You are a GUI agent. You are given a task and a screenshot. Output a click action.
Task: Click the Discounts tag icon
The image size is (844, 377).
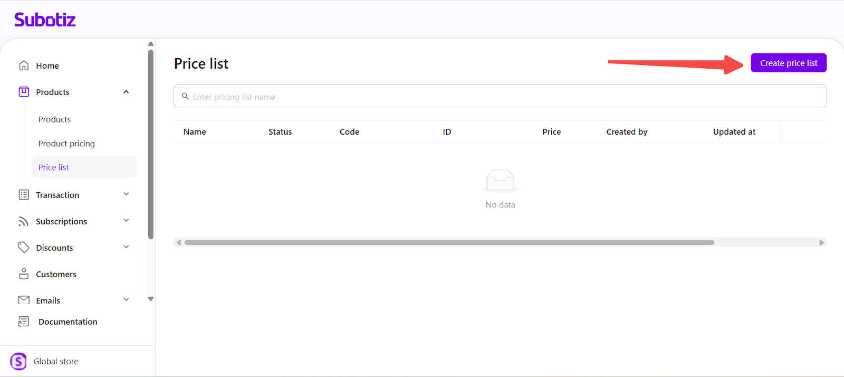coord(24,248)
